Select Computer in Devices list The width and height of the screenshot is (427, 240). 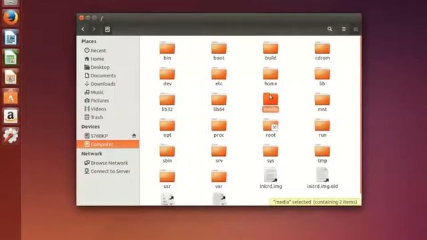[108, 144]
